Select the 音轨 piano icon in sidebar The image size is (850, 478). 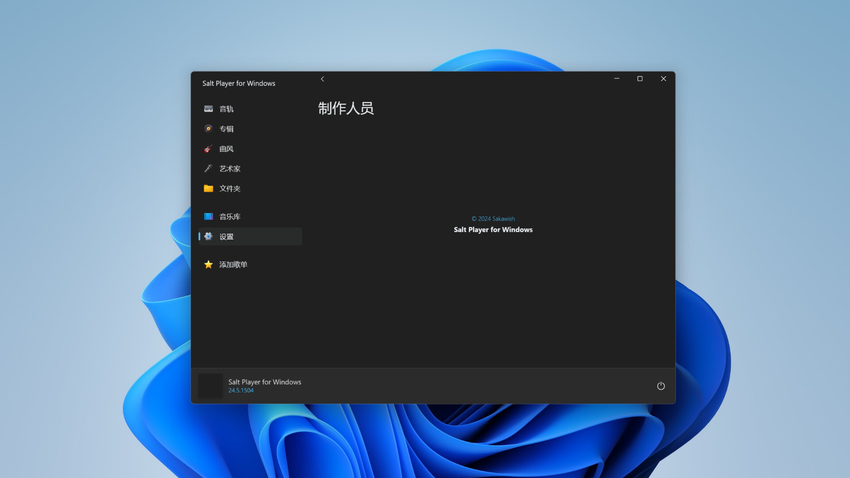(209, 109)
